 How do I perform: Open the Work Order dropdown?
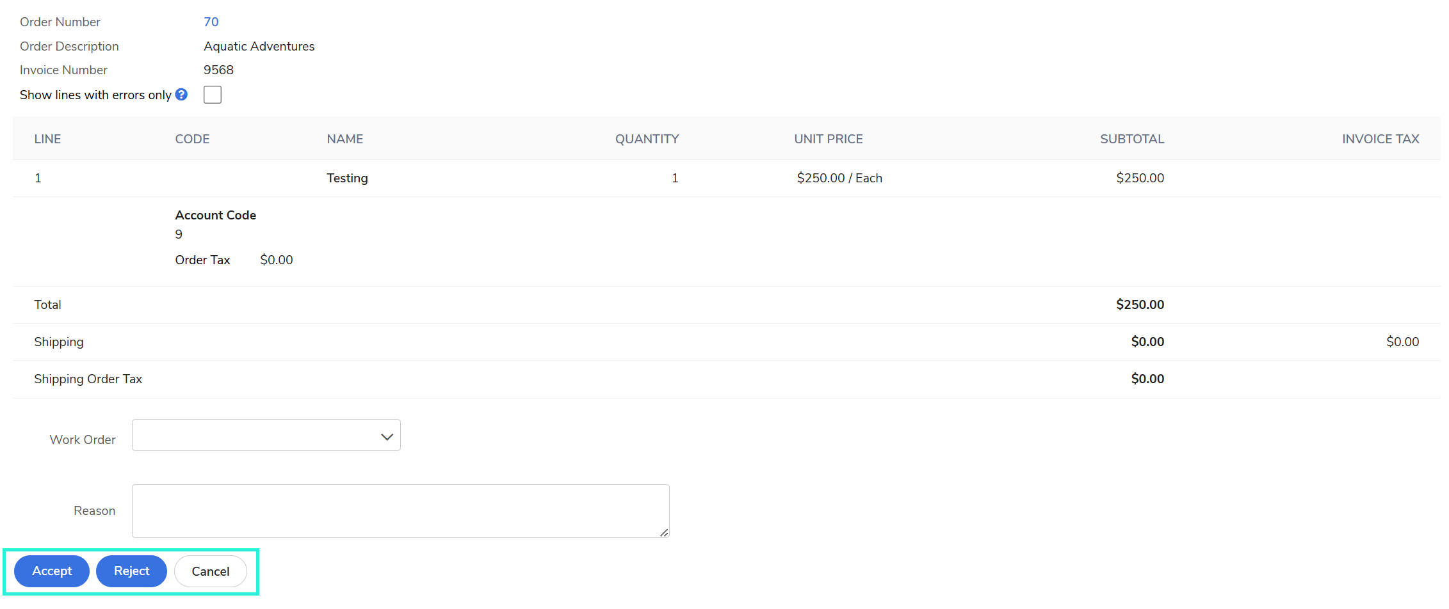pyautogui.click(x=266, y=436)
